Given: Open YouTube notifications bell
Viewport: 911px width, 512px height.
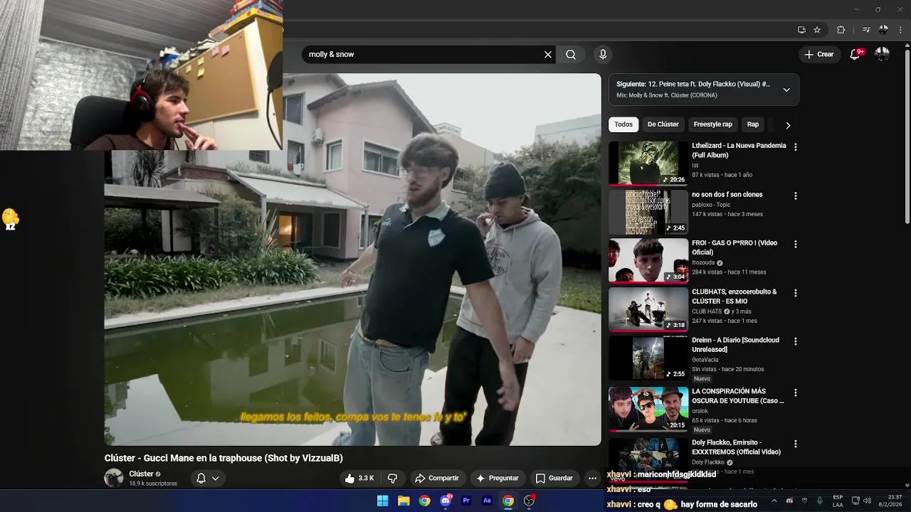Looking at the screenshot, I should tap(855, 54).
